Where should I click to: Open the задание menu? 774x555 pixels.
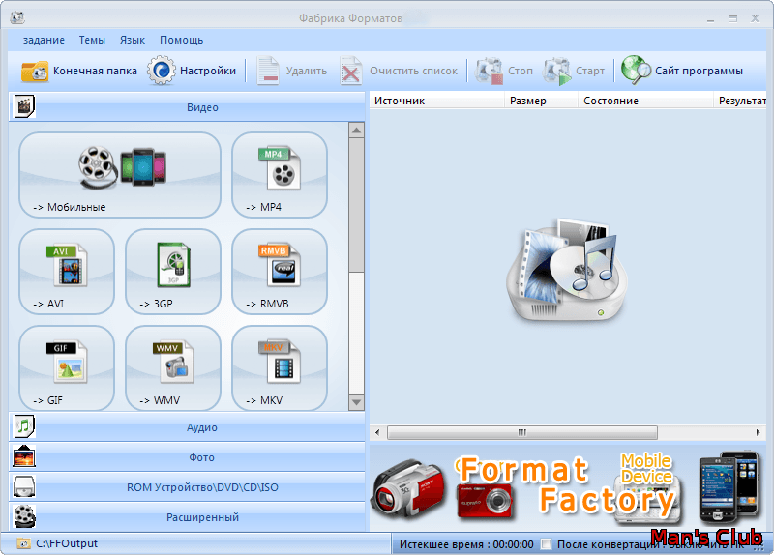(x=44, y=40)
